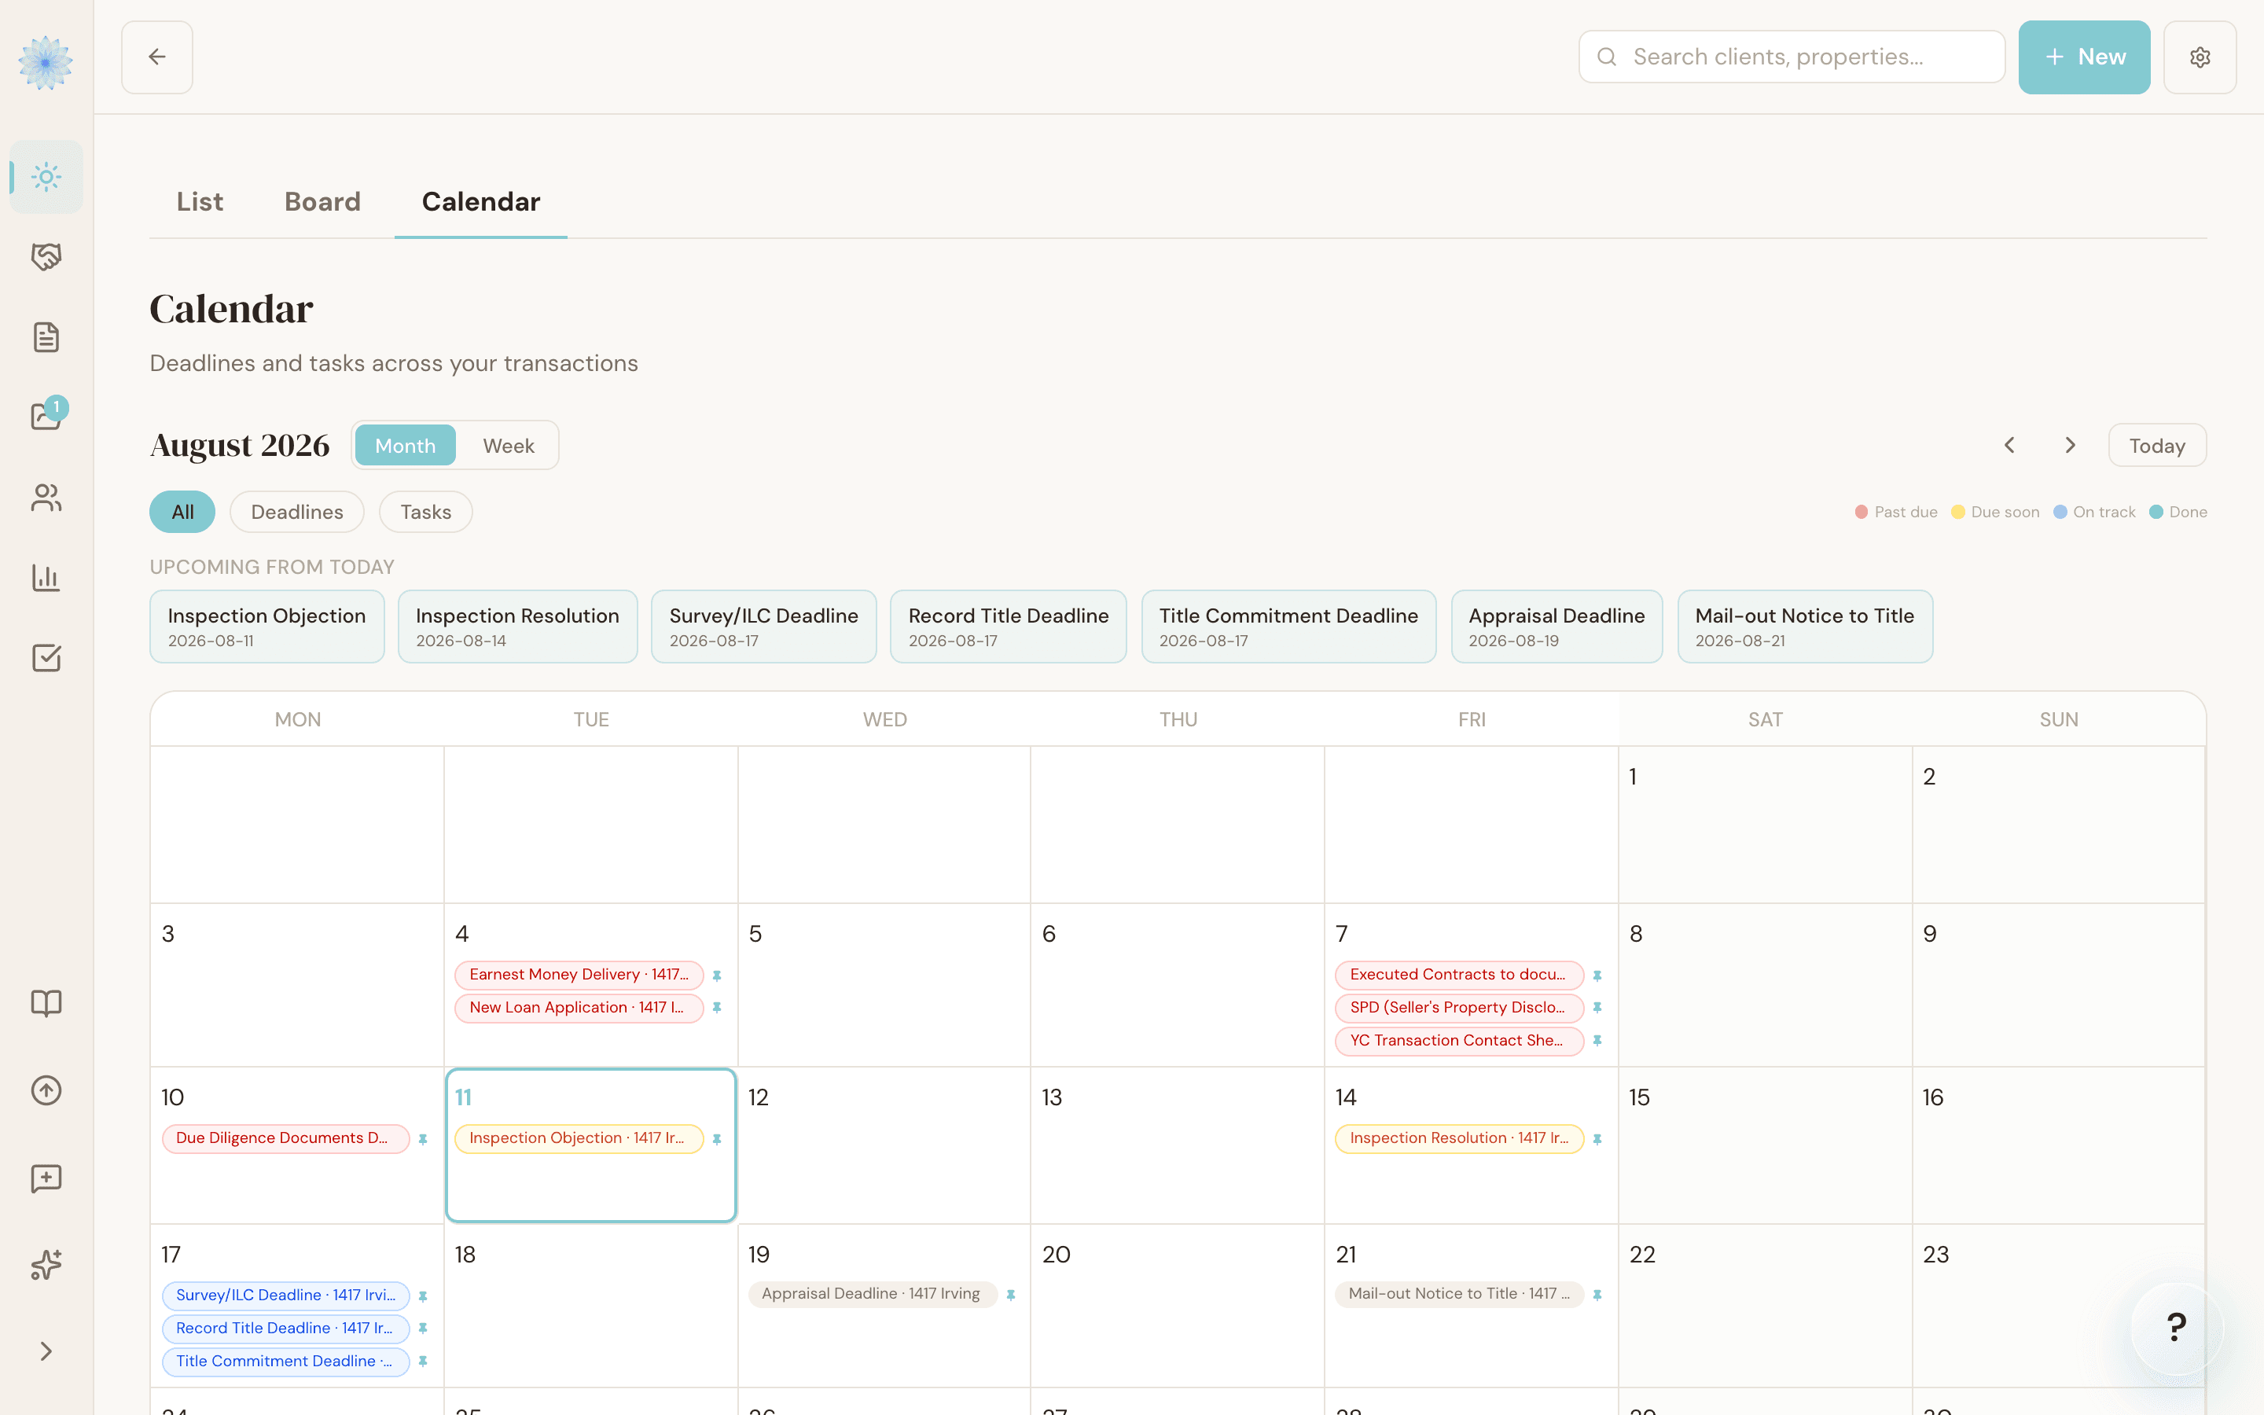Click the upload circle-arrow sidebar icon
2264x1415 pixels.
(46, 1090)
